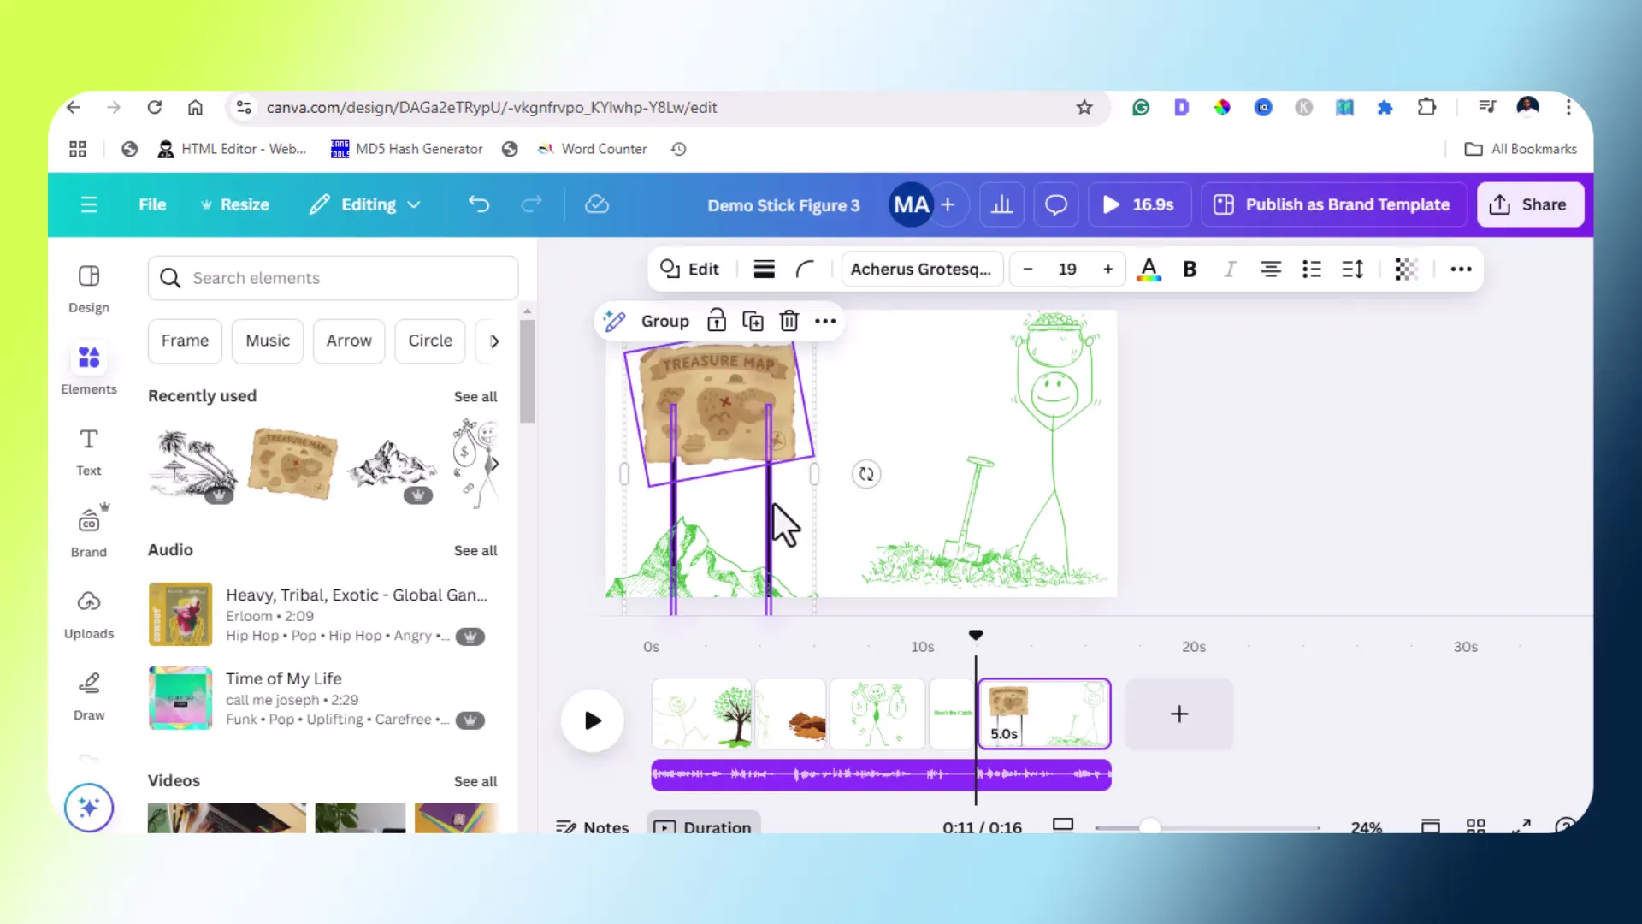Show next recently used elements with chevron
The width and height of the screenshot is (1642, 924).
pyautogui.click(x=494, y=464)
